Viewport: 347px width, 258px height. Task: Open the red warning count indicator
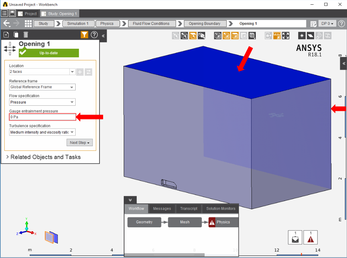click(x=310, y=237)
